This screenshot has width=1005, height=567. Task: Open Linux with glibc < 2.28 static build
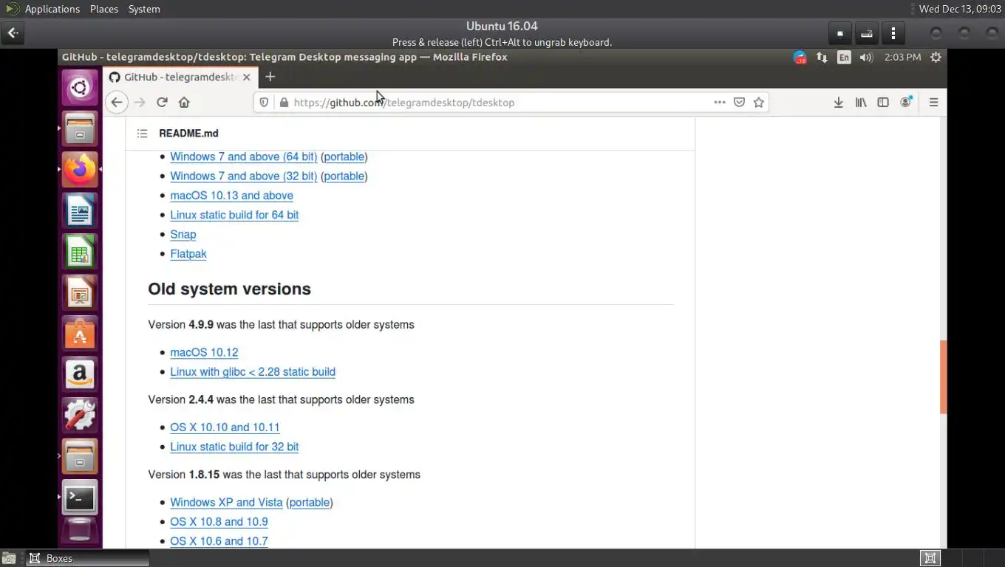click(253, 372)
